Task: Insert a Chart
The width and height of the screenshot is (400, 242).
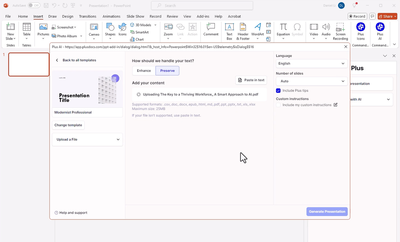Action: click(x=137, y=39)
